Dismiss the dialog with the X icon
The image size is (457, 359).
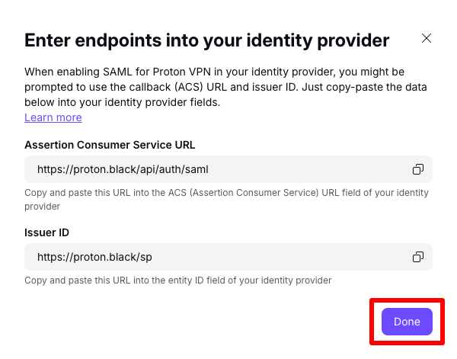[426, 38]
